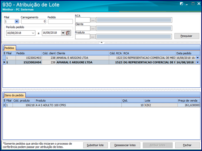Open Produto lookup ellipsis button
This screenshot has height=151, width=202.
[93, 37]
